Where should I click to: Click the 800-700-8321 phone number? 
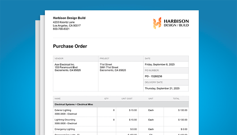(x=61, y=29)
